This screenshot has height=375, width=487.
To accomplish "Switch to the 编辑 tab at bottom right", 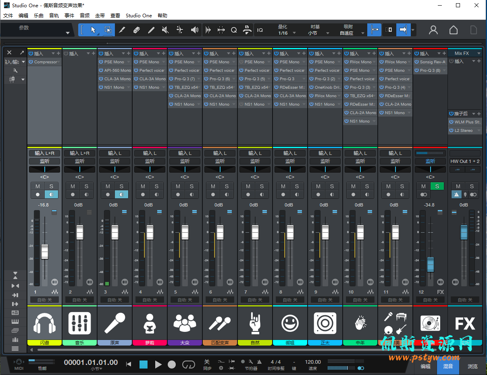I will click(426, 367).
